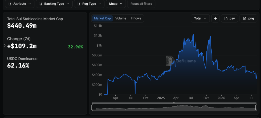Click the $440.49m market cap value
261x118 pixels.
pos(22,26)
